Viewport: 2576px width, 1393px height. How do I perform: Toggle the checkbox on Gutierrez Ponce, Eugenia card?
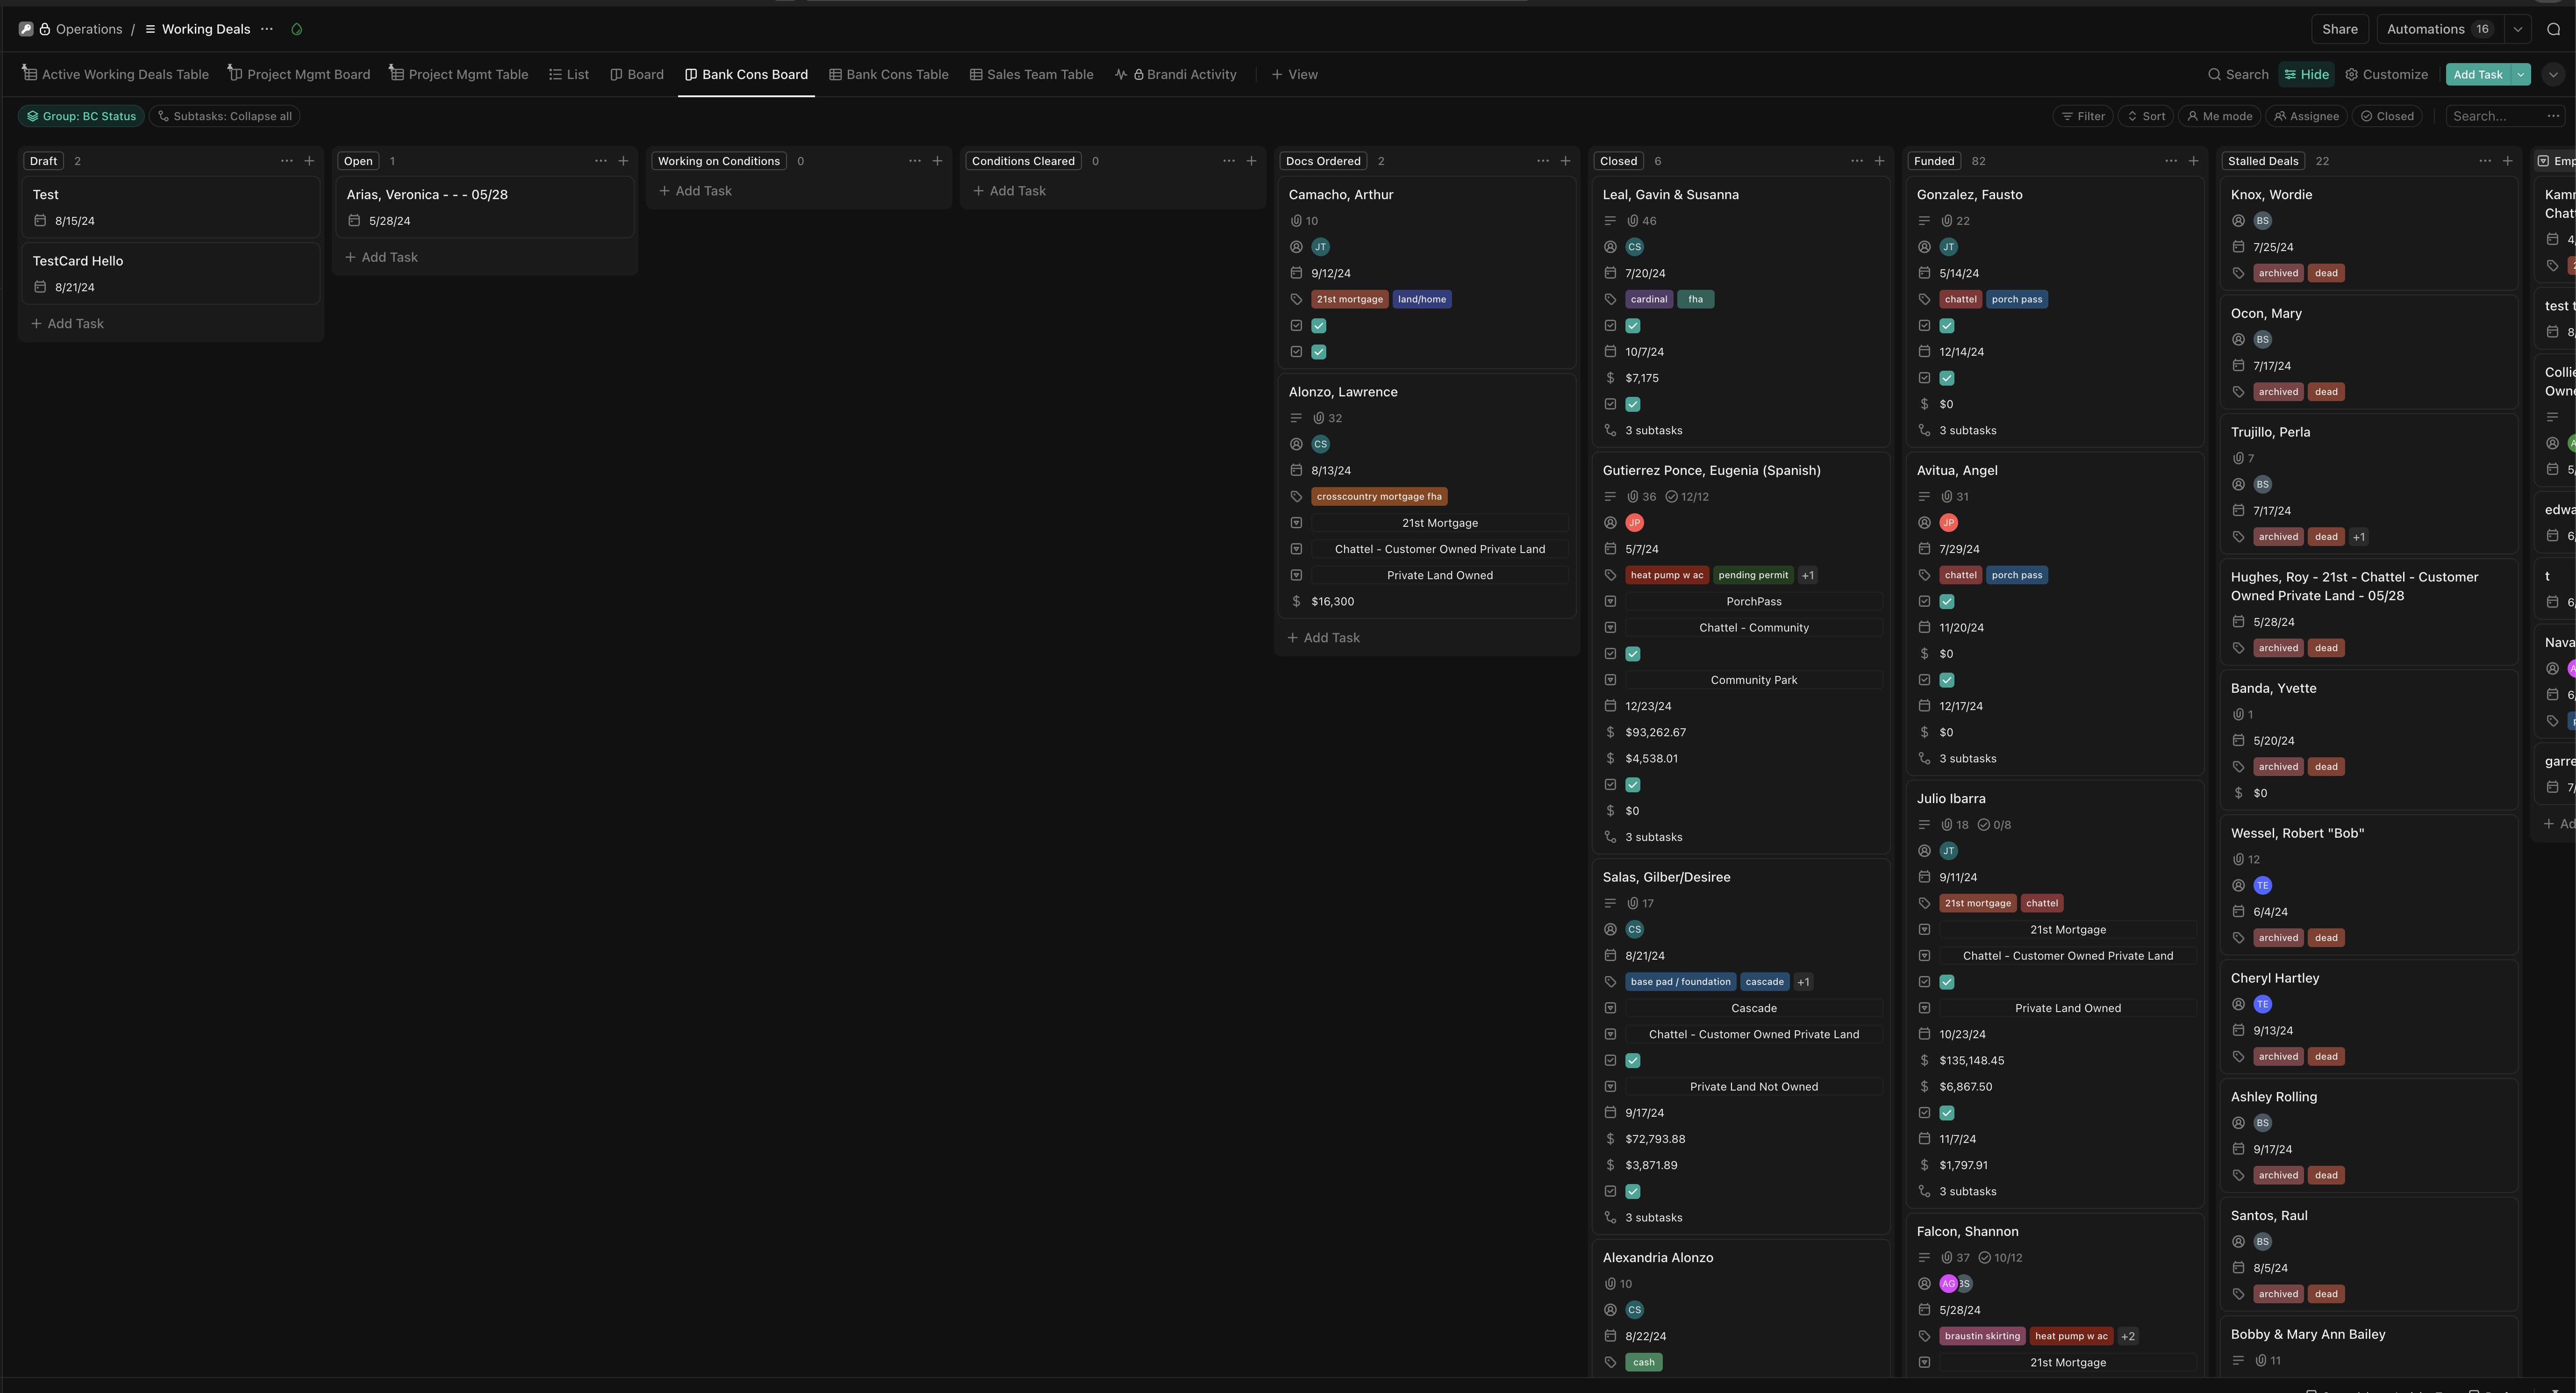pyautogui.click(x=1633, y=653)
